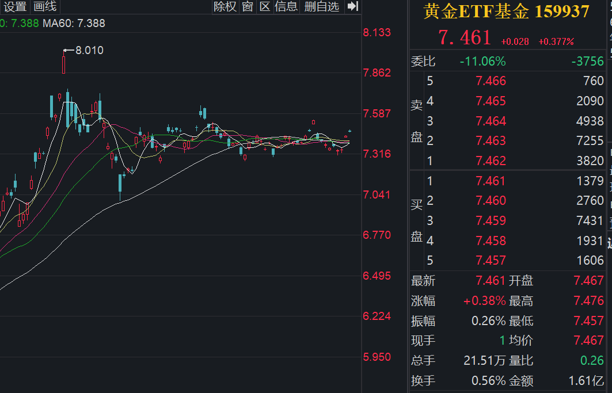Click the 区 zone display button

click(x=265, y=7)
